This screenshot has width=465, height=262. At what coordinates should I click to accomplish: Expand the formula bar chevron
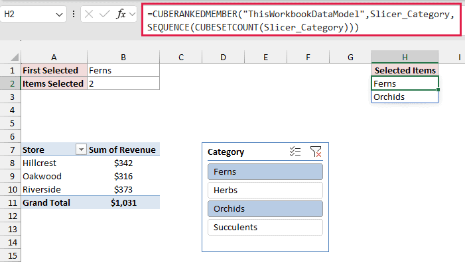pyautogui.click(x=133, y=14)
